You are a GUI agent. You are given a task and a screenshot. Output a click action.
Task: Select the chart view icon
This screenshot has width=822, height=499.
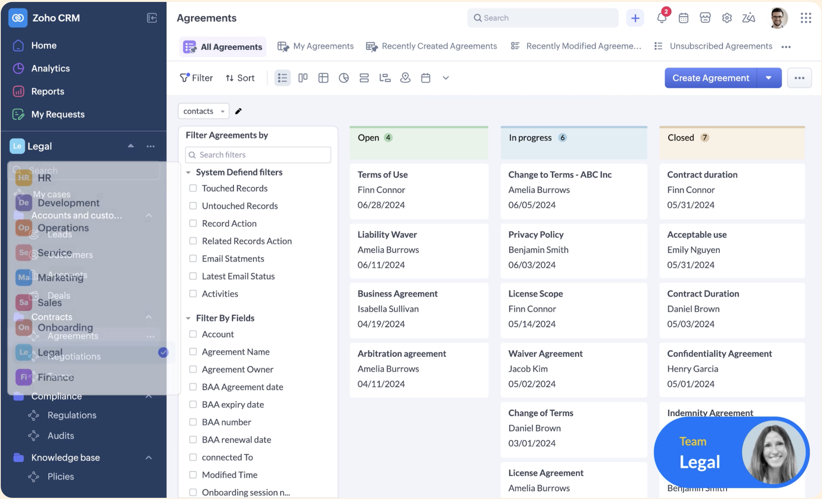(344, 78)
